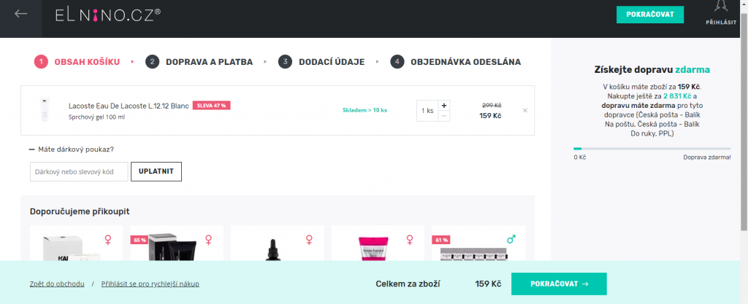Select step 3 Dodací údaje
Screen dimensions: 748x304
point(321,62)
